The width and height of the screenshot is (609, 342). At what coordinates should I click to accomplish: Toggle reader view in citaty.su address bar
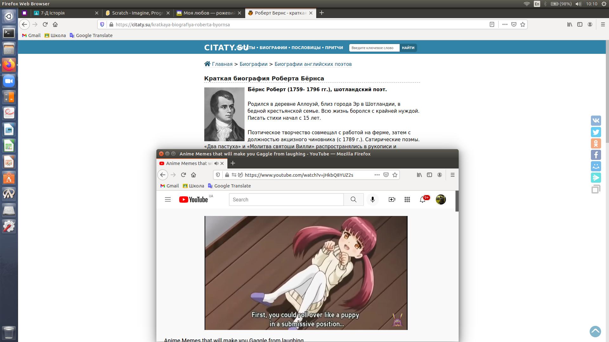click(x=492, y=24)
